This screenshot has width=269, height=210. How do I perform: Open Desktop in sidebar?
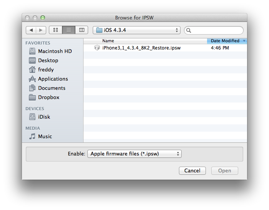[53, 60]
